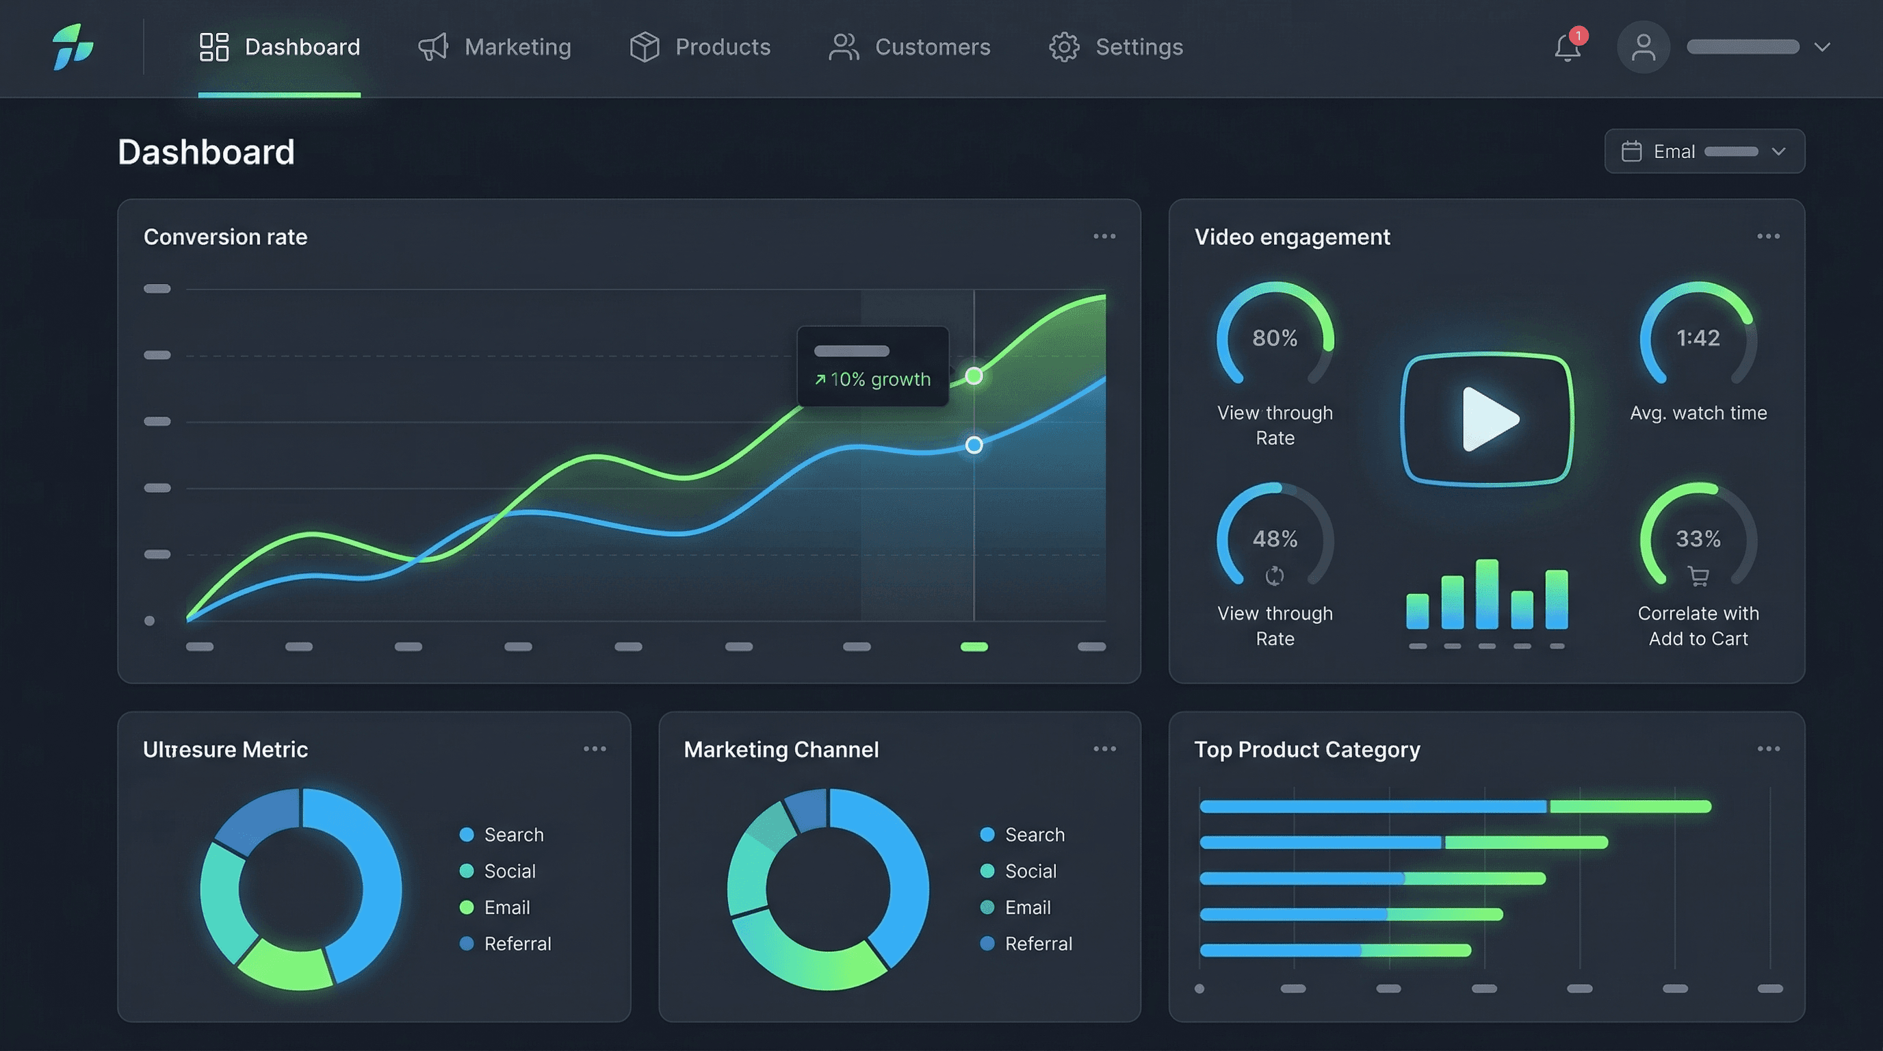Screen dimensions: 1883x1051
Task: Open the user profile avatar icon
Action: [x=1644, y=47]
